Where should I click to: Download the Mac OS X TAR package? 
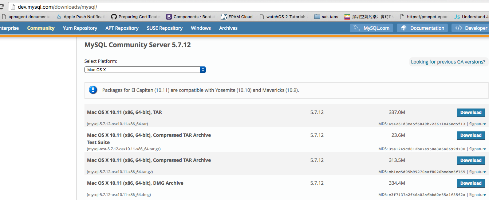point(471,113)
